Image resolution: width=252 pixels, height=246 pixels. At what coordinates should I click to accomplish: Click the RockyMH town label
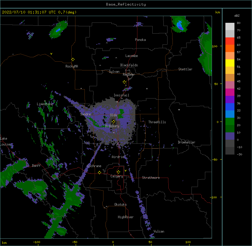(x=72, y=66)
